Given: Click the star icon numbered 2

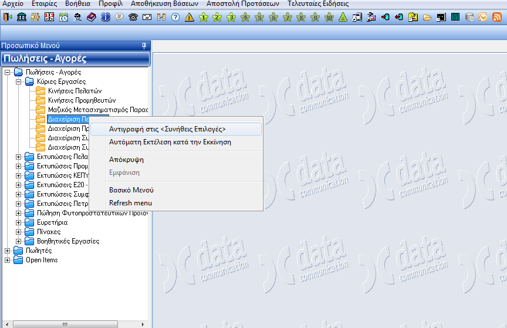Looking at the screenshot, I should tap(217, 17).
